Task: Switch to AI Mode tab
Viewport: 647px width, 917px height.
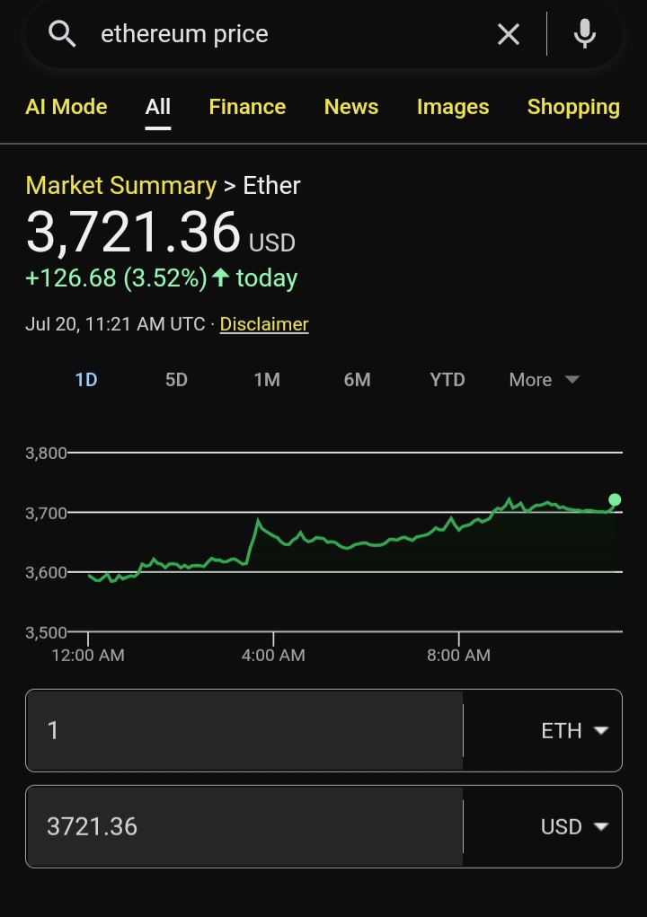Action: [x=66, y=107]
